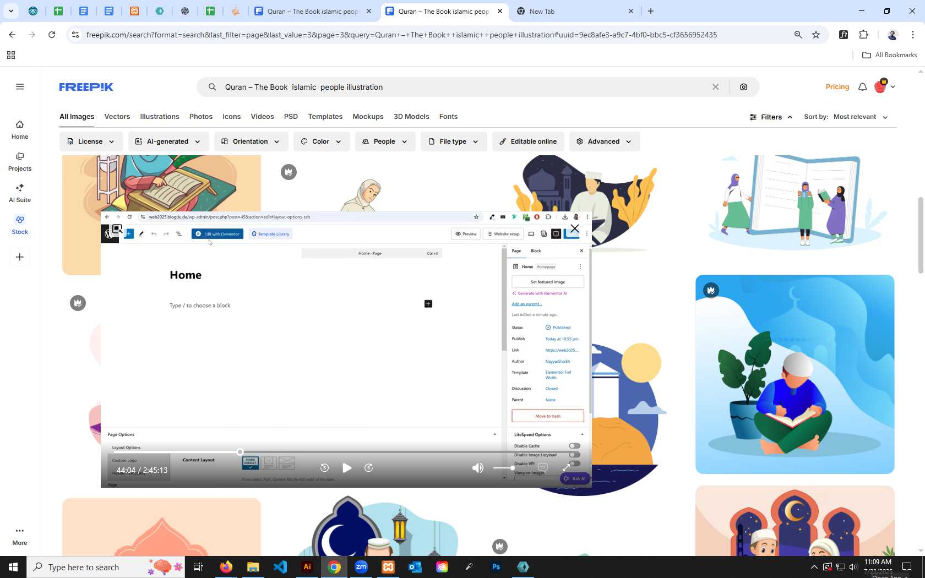
Task: Switch to the PSD tab
Action: (x=291, y=117)
